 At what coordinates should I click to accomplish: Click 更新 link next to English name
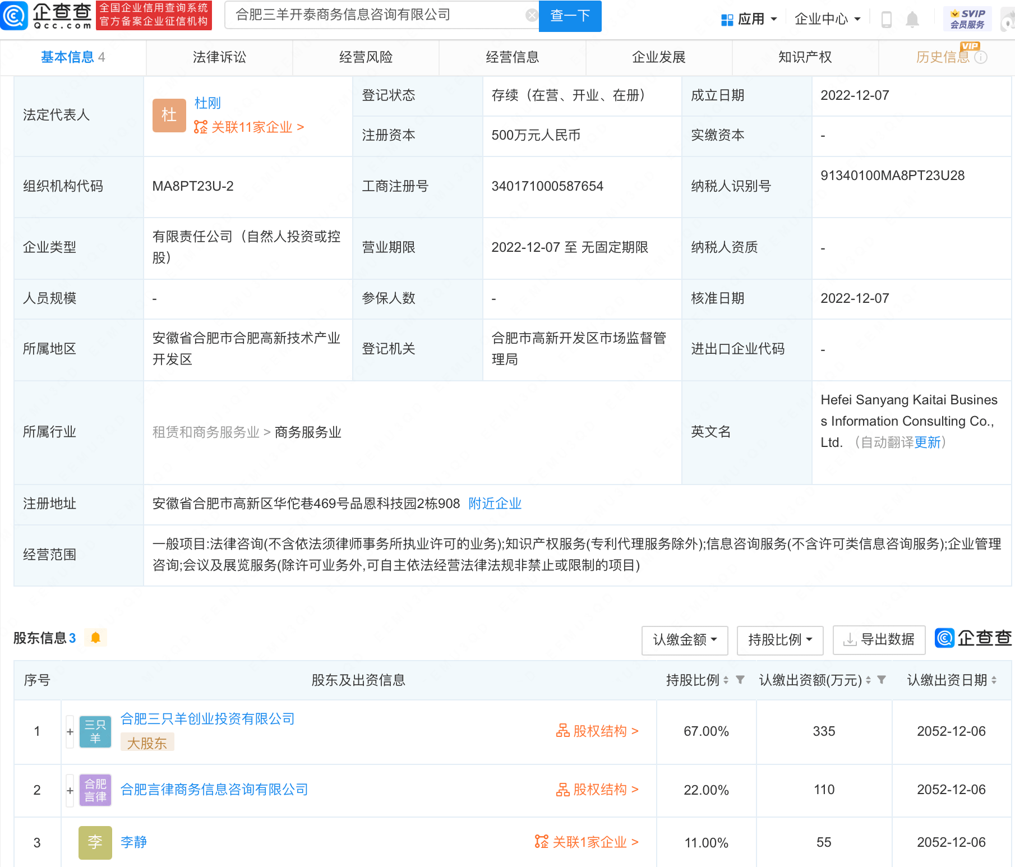point(927,442)
